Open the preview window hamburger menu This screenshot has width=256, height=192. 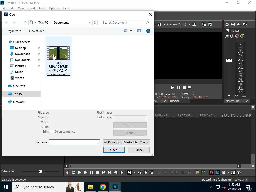click(189, 88)
